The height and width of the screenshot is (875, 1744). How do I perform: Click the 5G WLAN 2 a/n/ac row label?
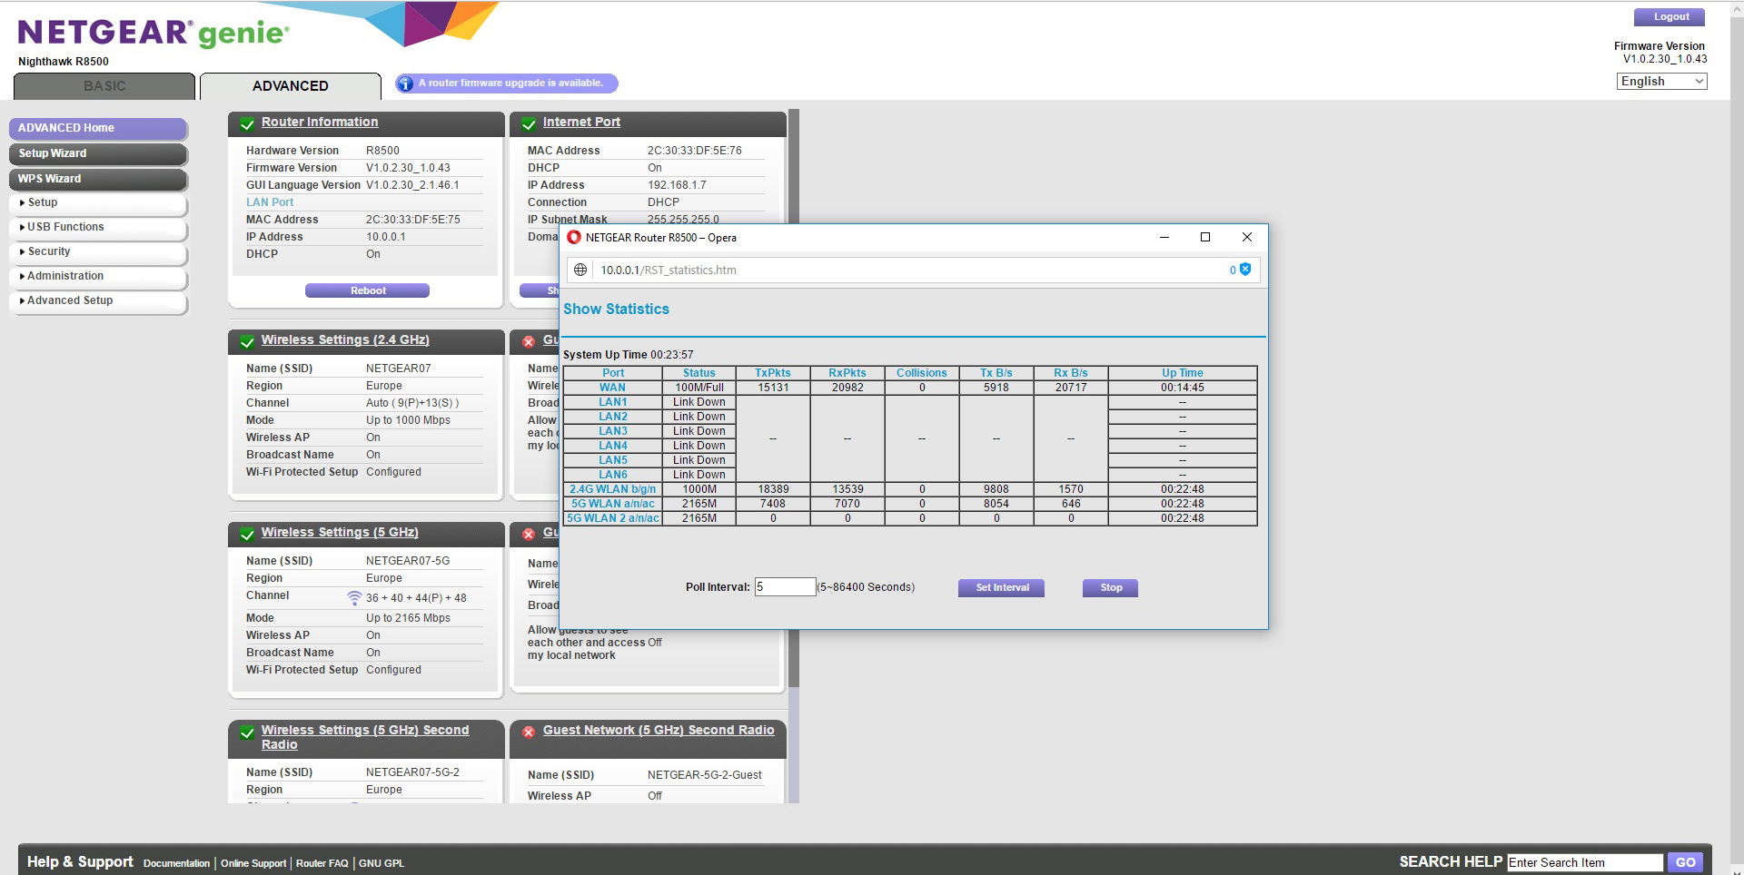pos(613,518)
